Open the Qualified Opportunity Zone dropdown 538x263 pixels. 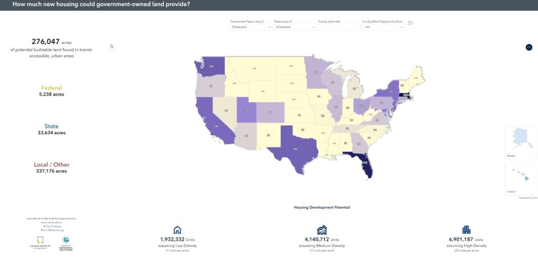click(383, 27)
